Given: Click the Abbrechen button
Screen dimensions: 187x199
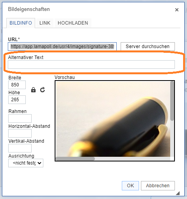Looking at the screenshot, I should (158, 186).
